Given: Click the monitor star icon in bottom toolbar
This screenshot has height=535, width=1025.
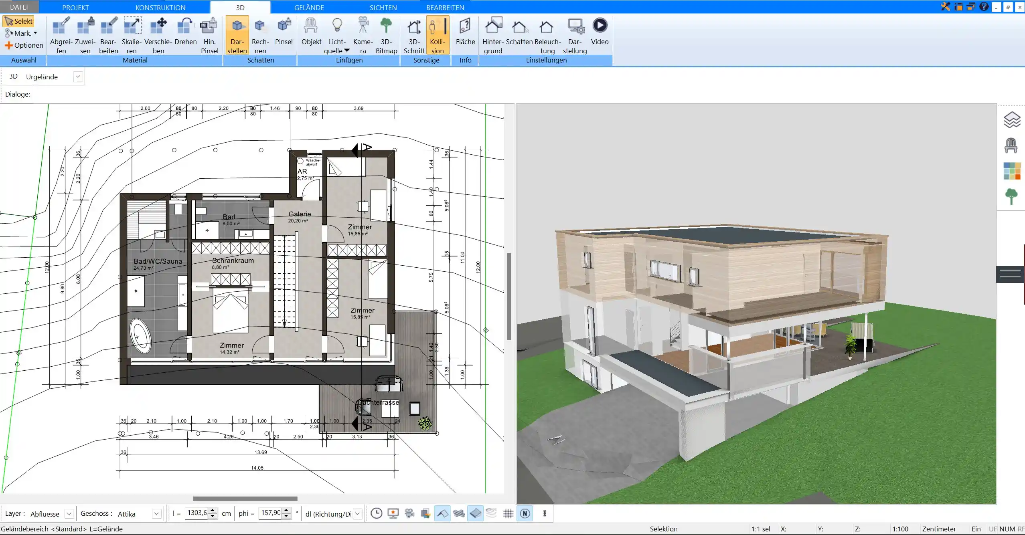Looking at the screenshot, I should (x=393, y=513).
